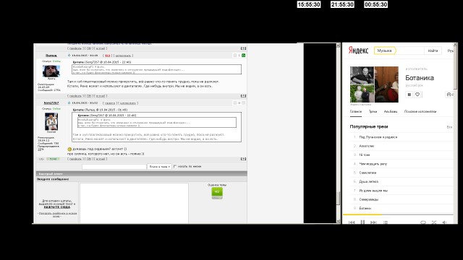Like artist Ботаника with the heart icon
The width and height of the screenshot is (463, 260).
click(x=417, y=95)
